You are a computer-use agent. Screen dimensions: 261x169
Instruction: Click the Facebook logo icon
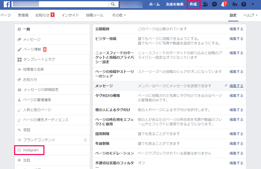(7, 4)
